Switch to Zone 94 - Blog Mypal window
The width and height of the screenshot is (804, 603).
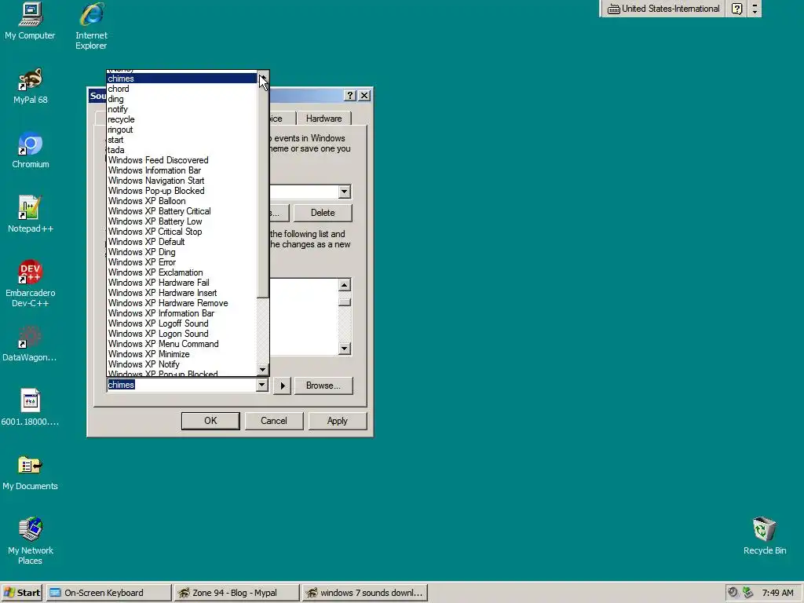pyautogui.click(x=236, y=593)
